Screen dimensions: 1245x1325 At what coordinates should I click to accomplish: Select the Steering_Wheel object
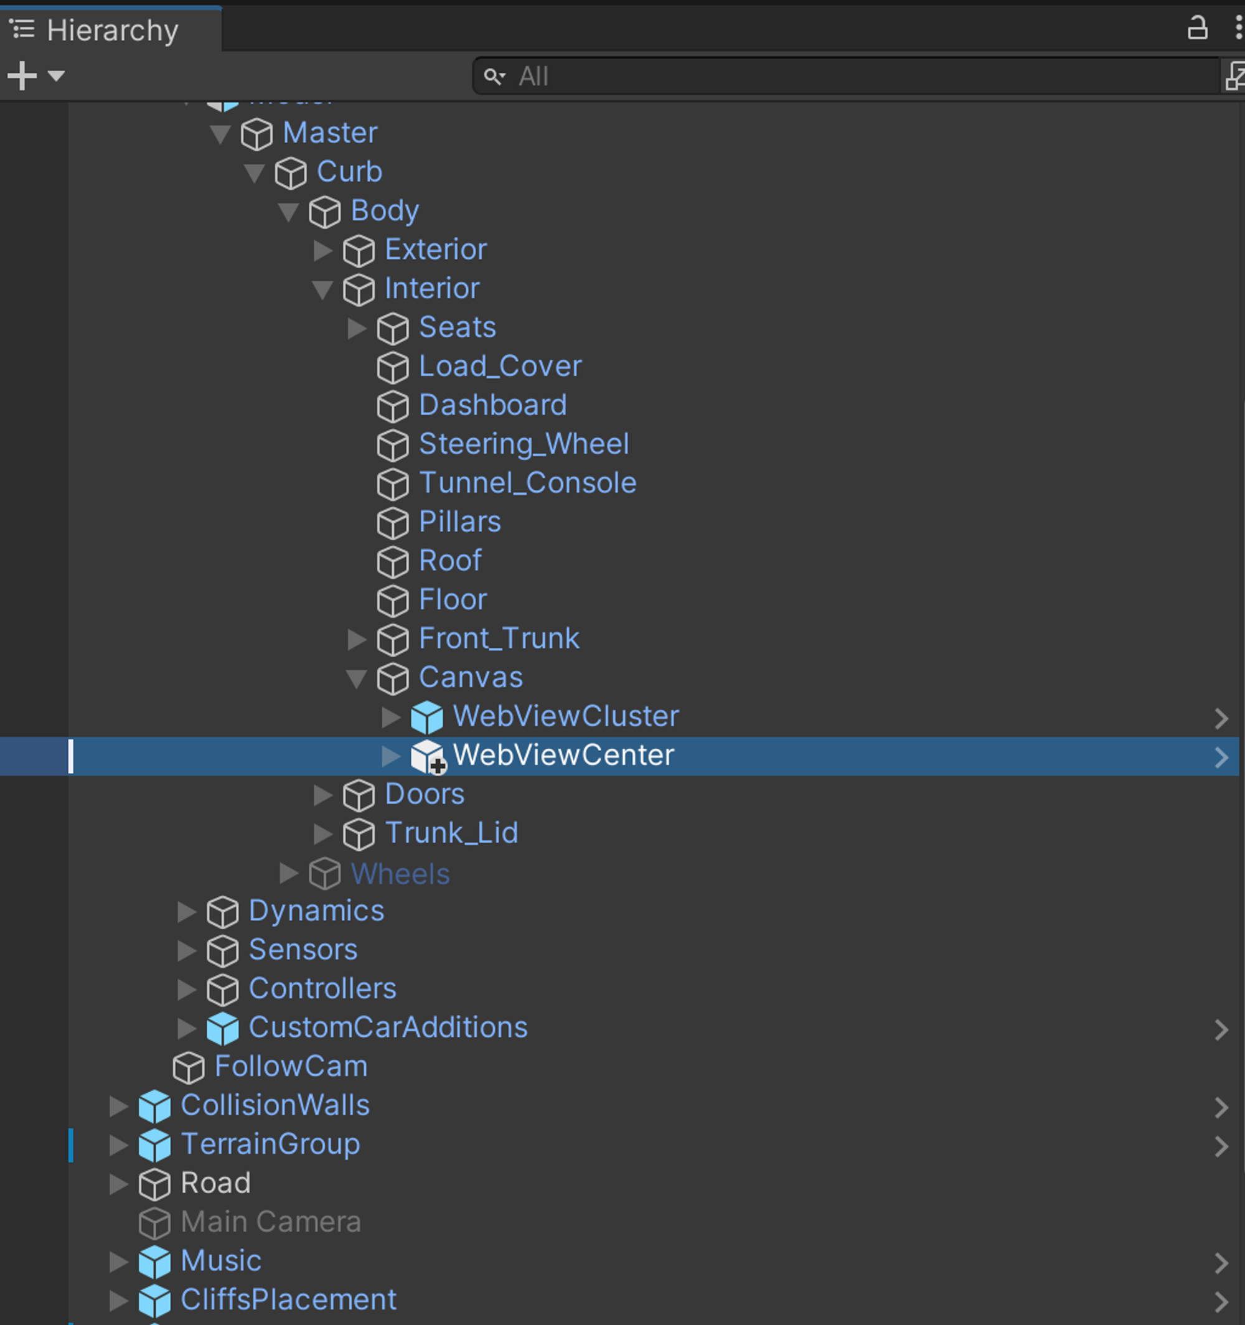tap(523, 444)
